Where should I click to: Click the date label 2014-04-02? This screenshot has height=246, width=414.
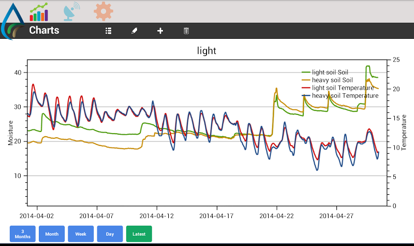tap(37, 216)
